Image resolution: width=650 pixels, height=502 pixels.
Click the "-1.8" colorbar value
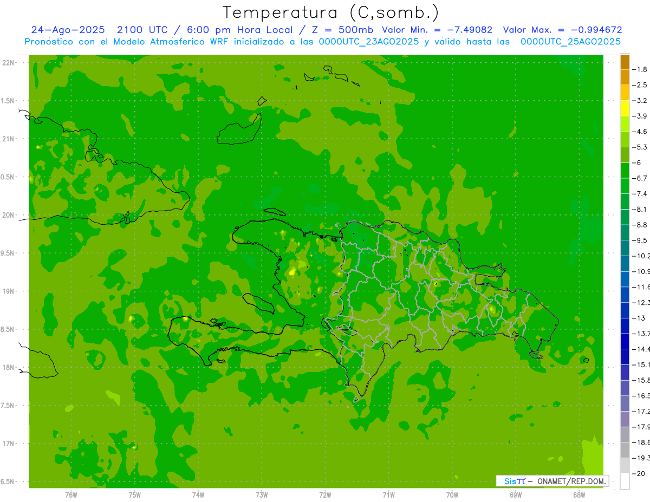pos(640,69)
